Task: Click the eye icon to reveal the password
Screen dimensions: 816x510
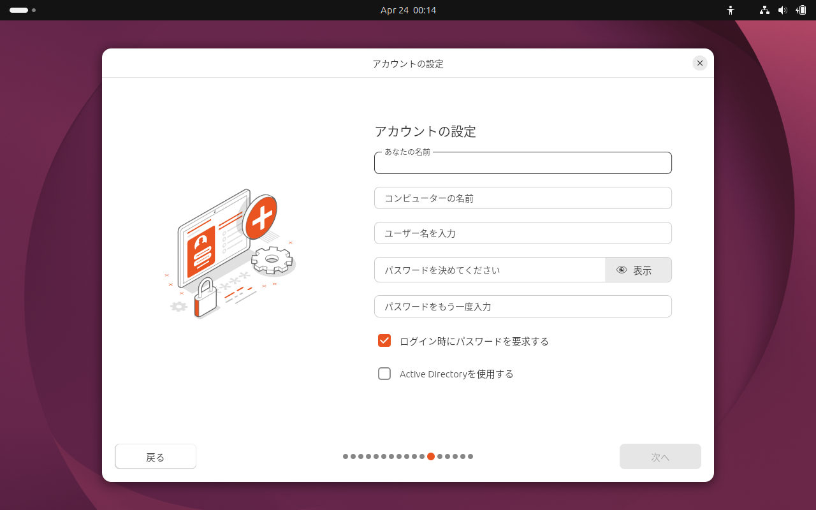Action: tap(621, 270)
